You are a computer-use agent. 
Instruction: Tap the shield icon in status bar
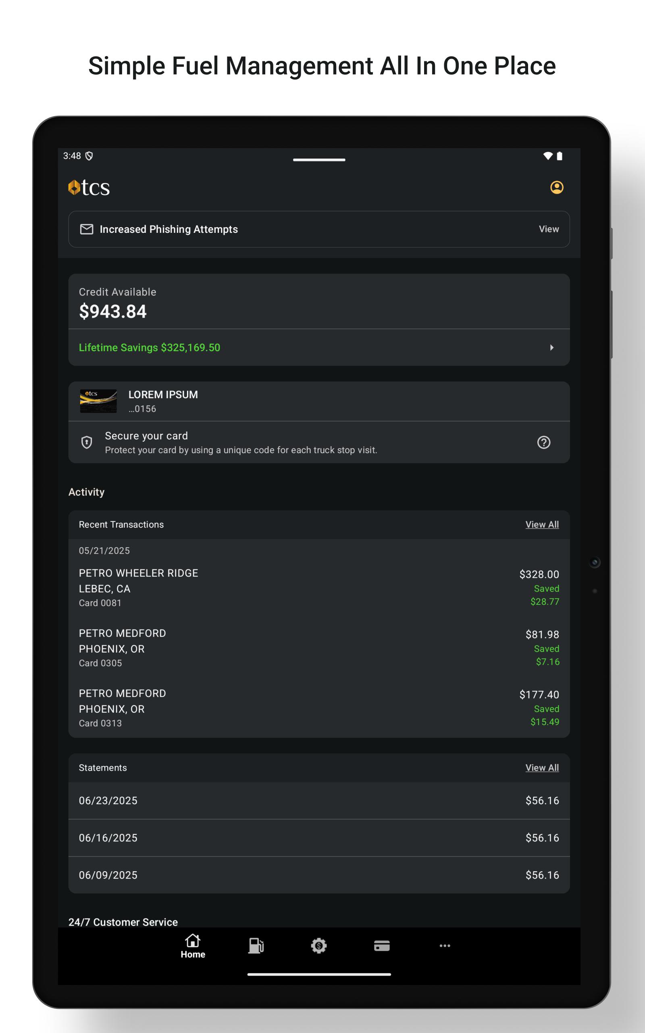[89, 156]
